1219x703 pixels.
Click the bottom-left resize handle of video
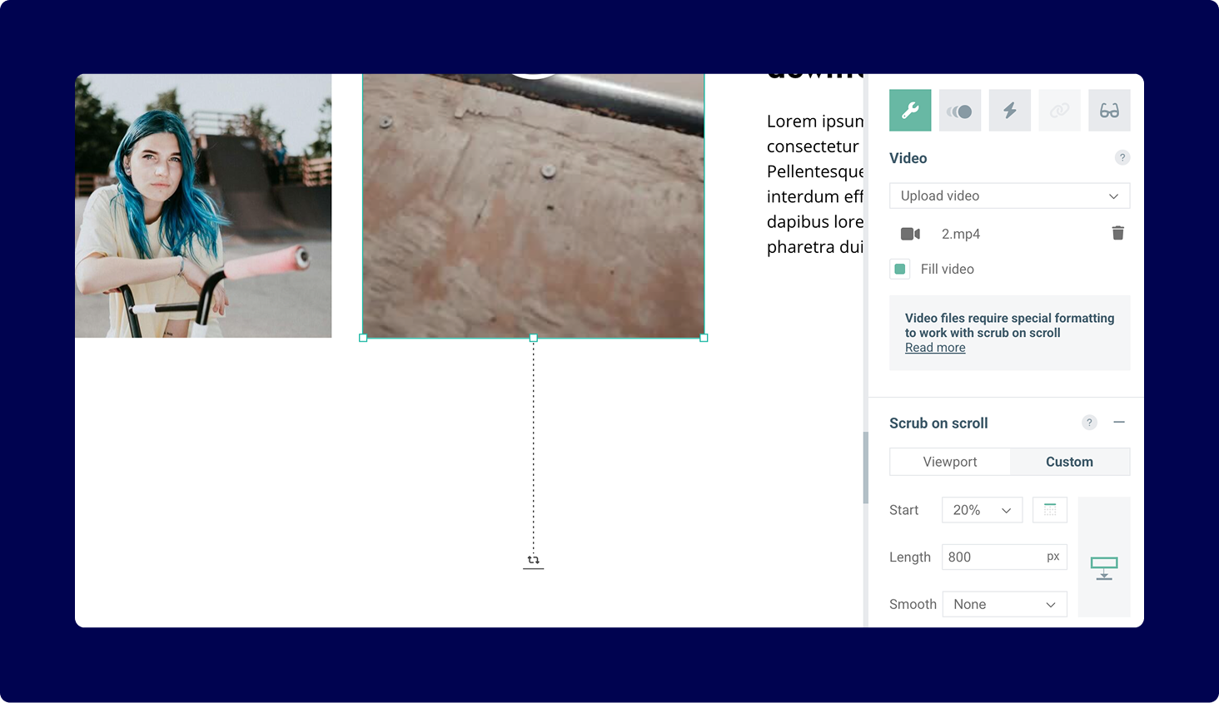coord(363,339)
